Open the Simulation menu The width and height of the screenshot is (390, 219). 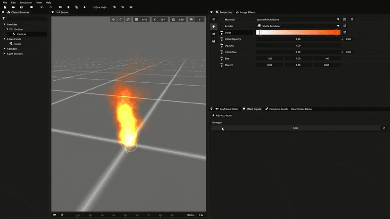tap(26, 2)
